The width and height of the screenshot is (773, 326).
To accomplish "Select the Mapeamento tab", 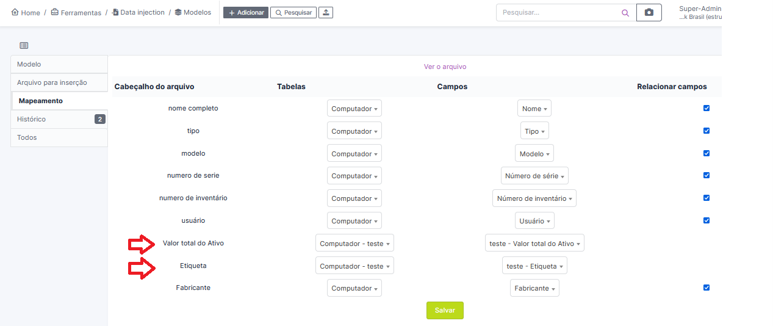I will click(x=60, y=101).
